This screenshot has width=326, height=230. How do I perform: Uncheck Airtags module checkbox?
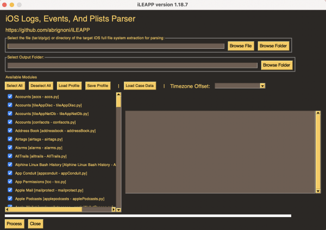tap(10, 139)
